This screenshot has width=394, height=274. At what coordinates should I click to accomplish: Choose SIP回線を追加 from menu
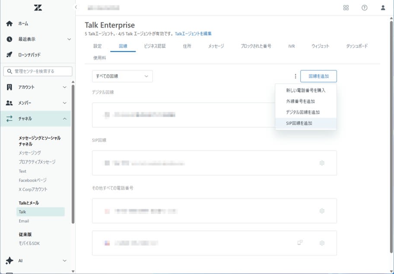306,123
